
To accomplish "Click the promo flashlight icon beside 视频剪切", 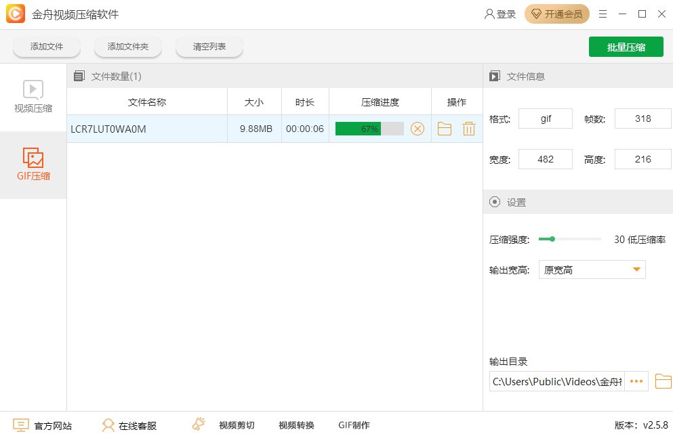I will [x=199, y=424].
